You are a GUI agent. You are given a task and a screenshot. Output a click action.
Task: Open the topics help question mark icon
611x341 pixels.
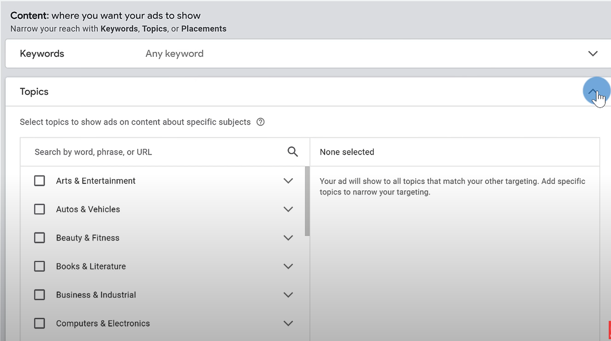(x=260, y=122)
